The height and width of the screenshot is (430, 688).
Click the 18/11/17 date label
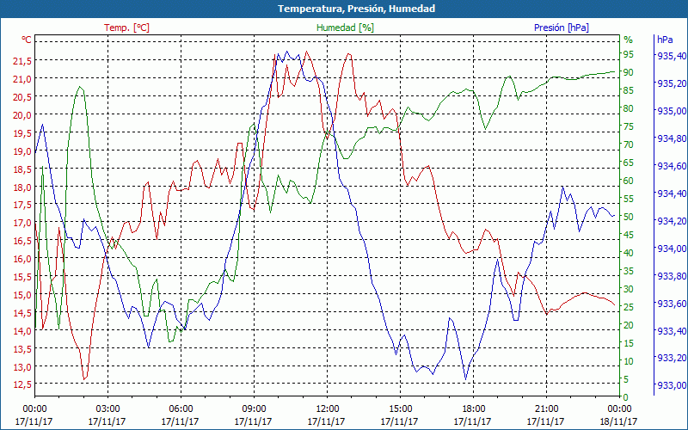pyautogui.click(x=618, y=421)
